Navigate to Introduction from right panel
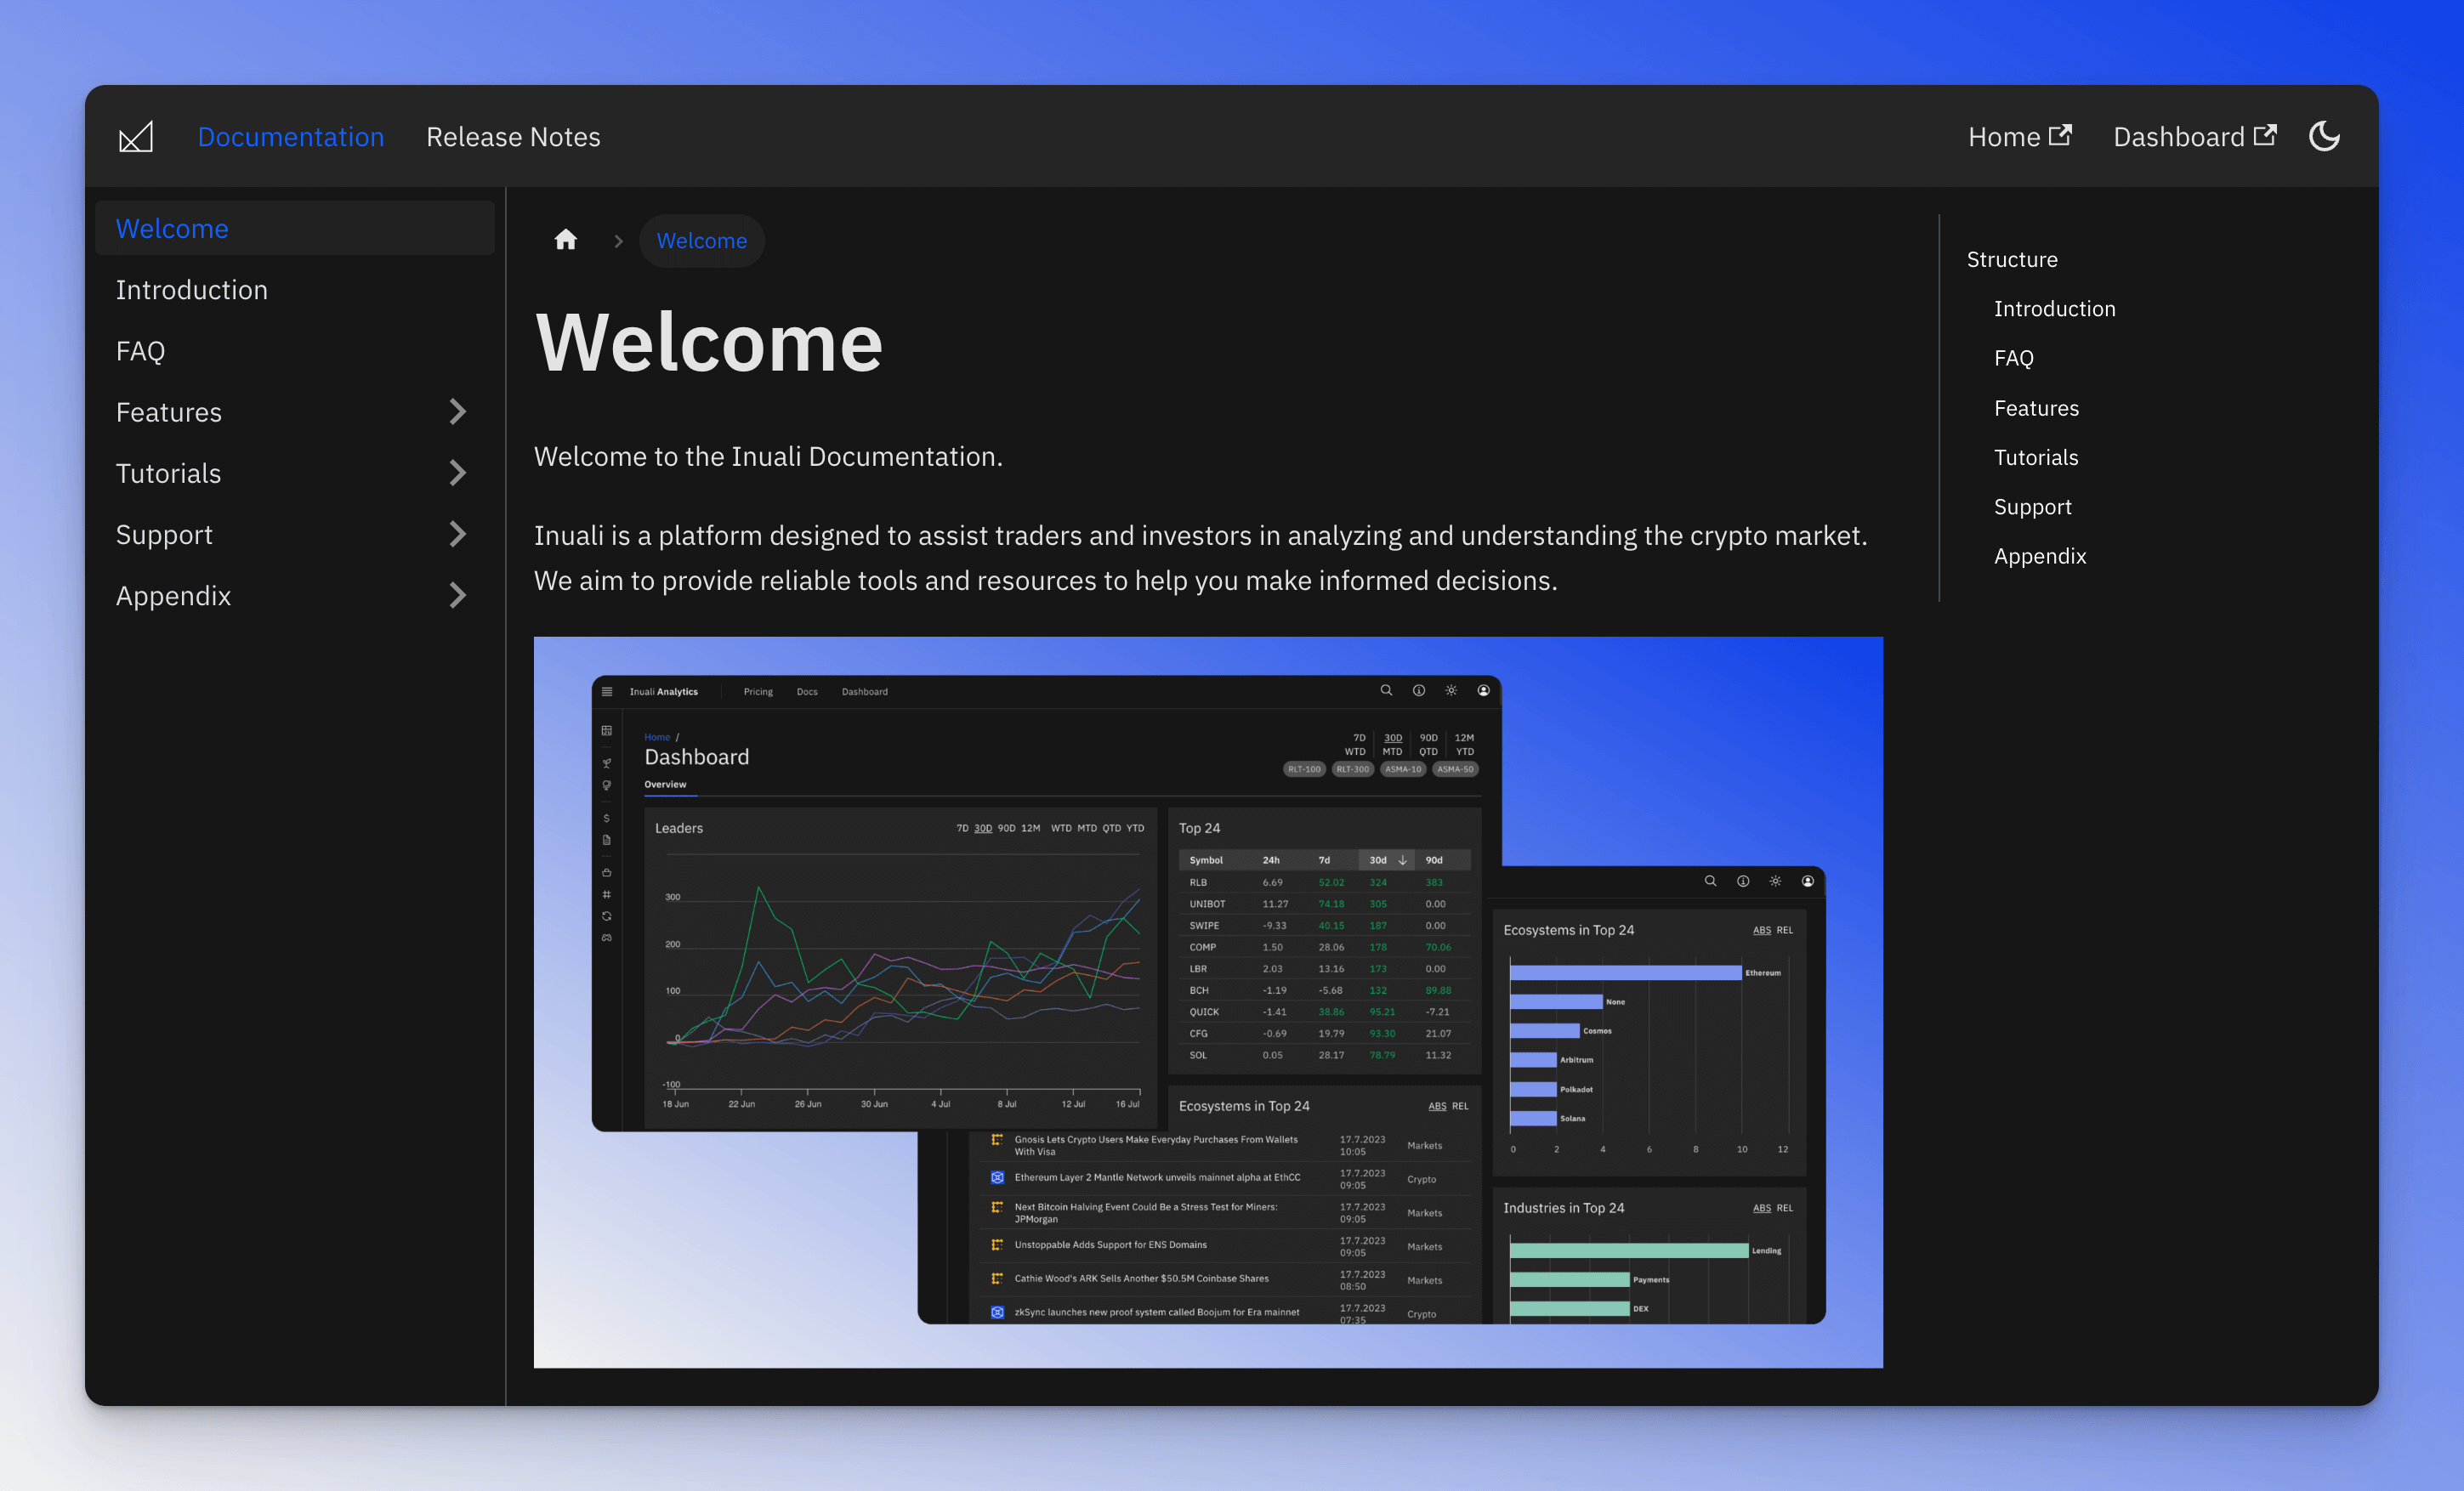The image size is (2464, 1491). point(2052,308)
